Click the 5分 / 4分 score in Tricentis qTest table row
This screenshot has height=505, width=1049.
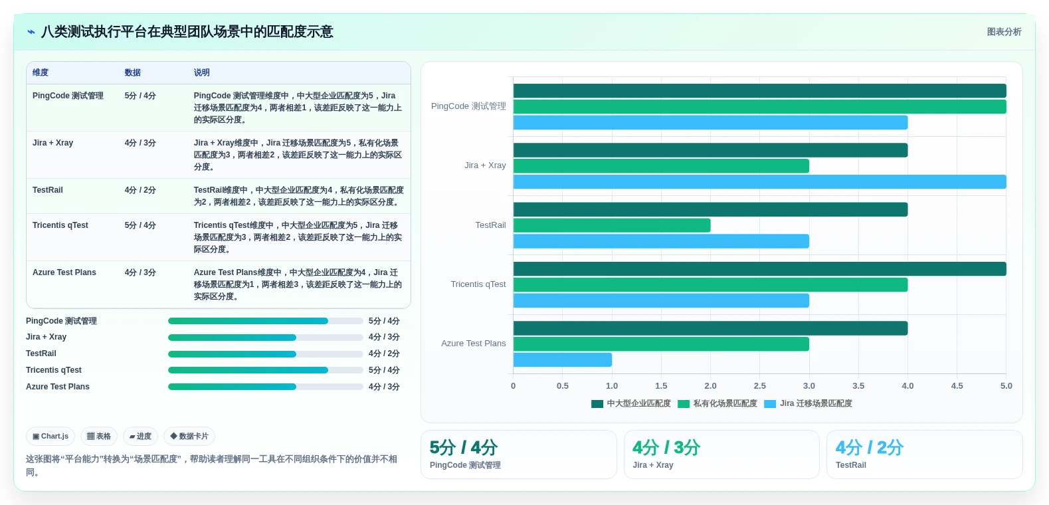click(140, 225)
